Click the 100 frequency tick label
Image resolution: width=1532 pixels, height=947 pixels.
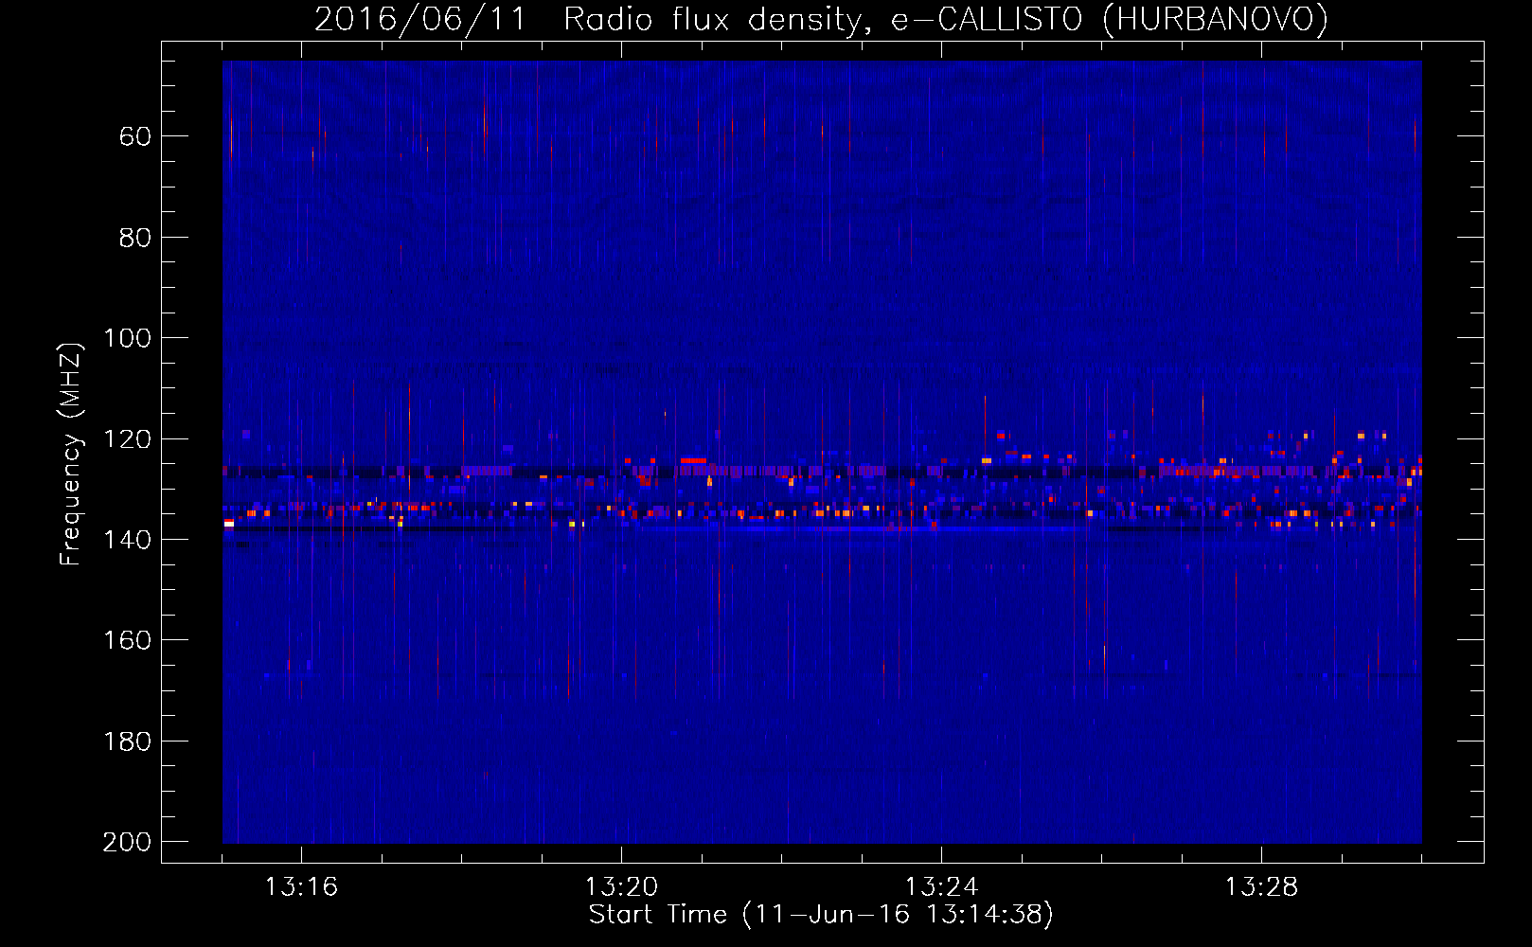pyautogui.click(x=127, y=338)
